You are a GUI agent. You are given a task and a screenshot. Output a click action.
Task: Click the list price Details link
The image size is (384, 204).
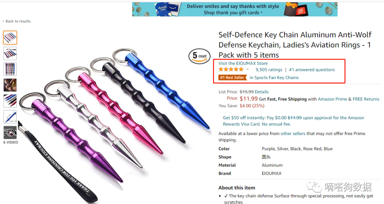[262, 92]
